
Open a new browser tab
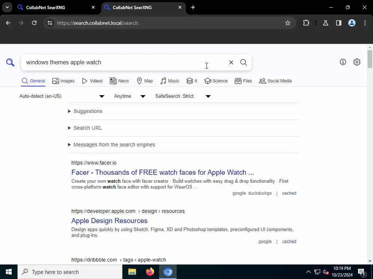click(193, 7)
